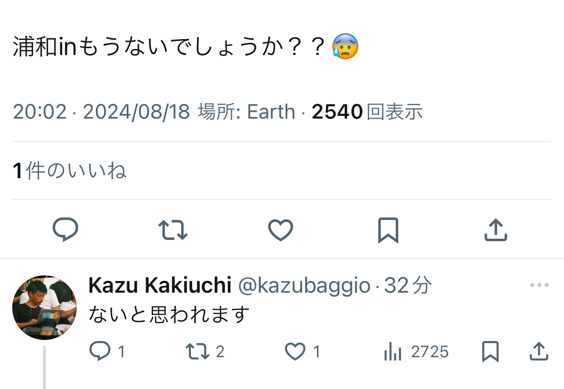Open the 2540 回表示 view count
The width and height of the screenshot is (564, 389).
367,112
